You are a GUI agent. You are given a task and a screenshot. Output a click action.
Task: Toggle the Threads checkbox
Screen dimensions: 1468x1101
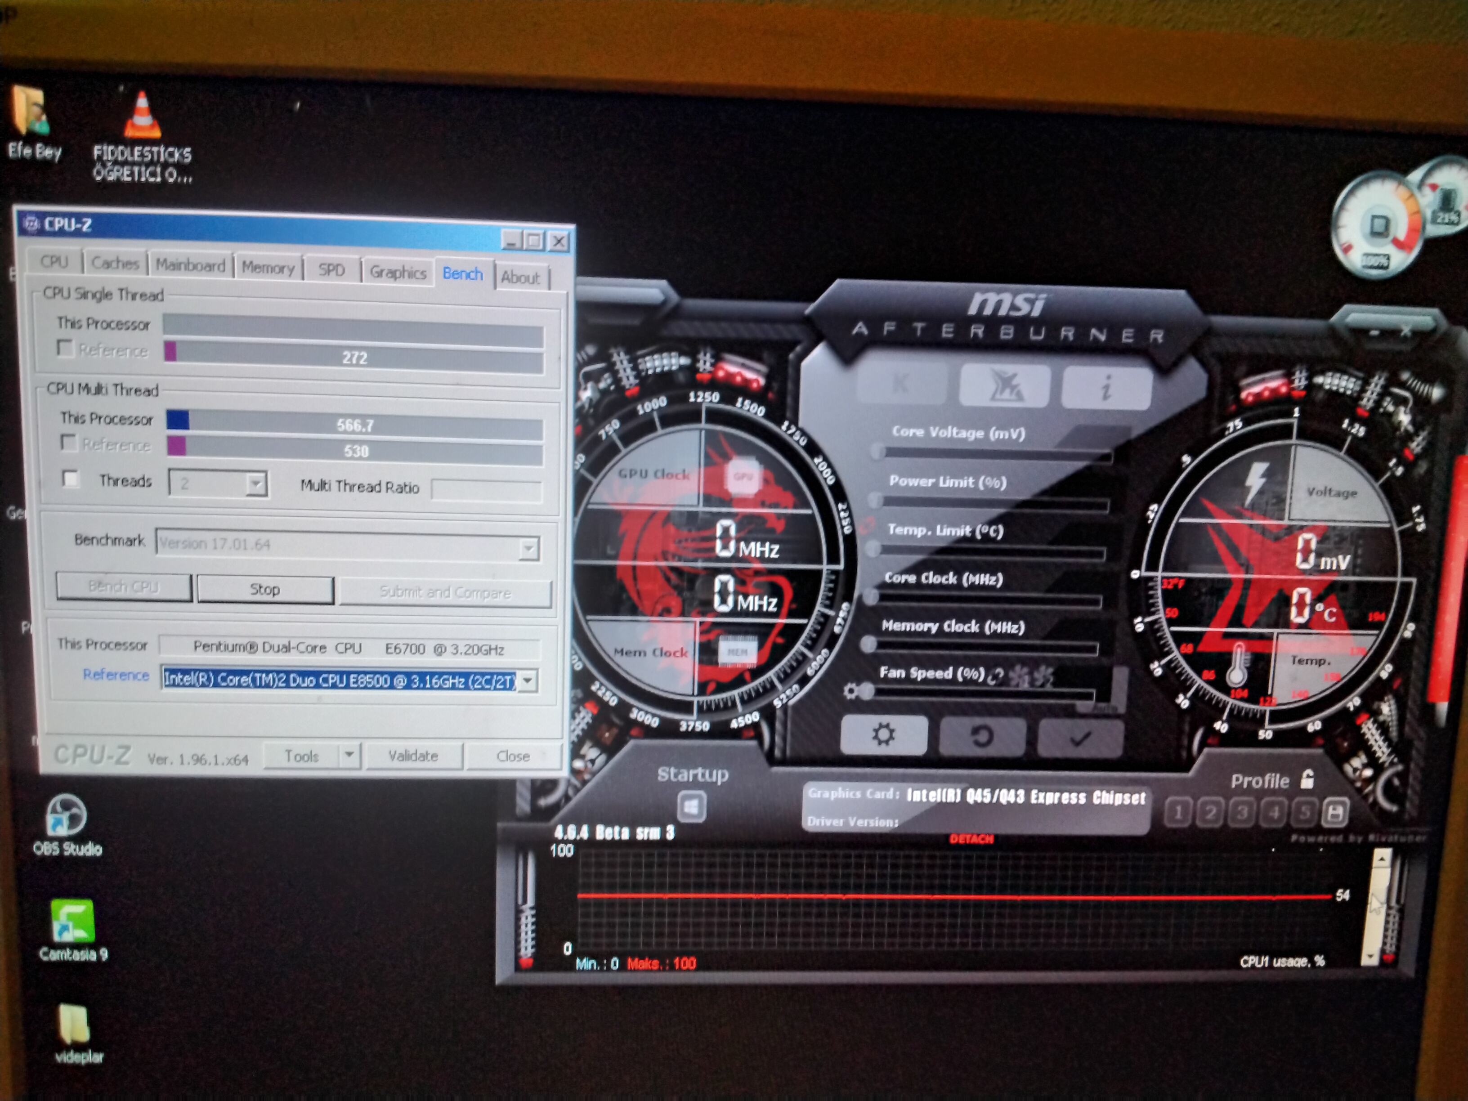[x=70, y=479]
